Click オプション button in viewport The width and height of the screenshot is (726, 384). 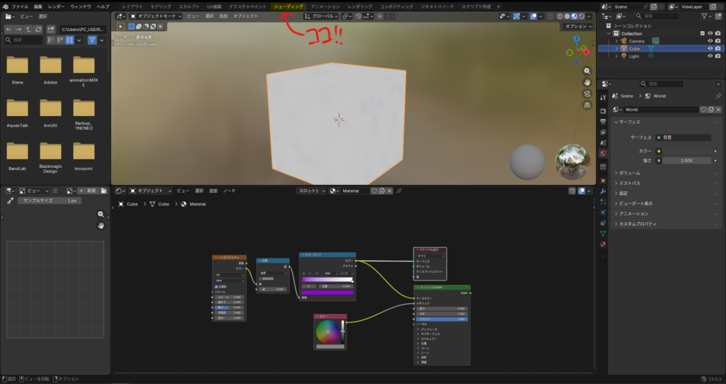click(x=576, y=26)
